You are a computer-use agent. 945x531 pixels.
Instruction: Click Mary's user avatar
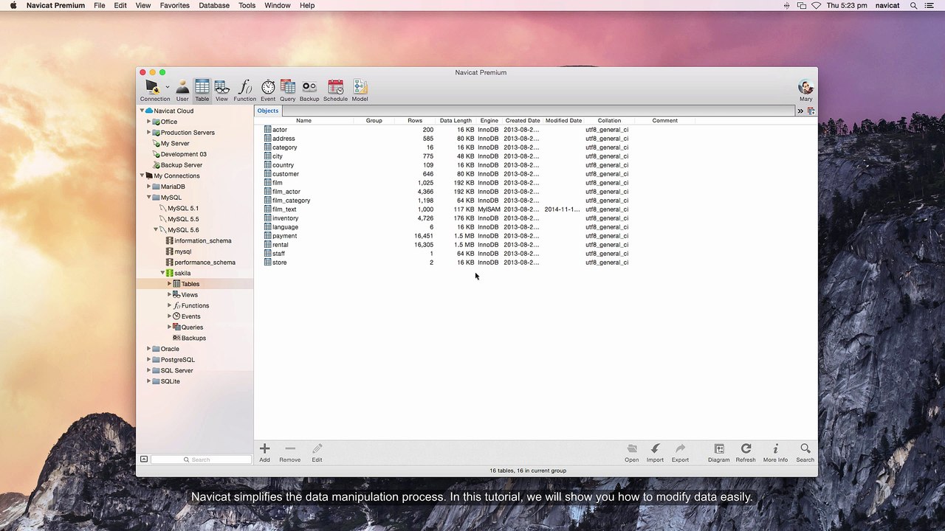(x=805, y=87)
